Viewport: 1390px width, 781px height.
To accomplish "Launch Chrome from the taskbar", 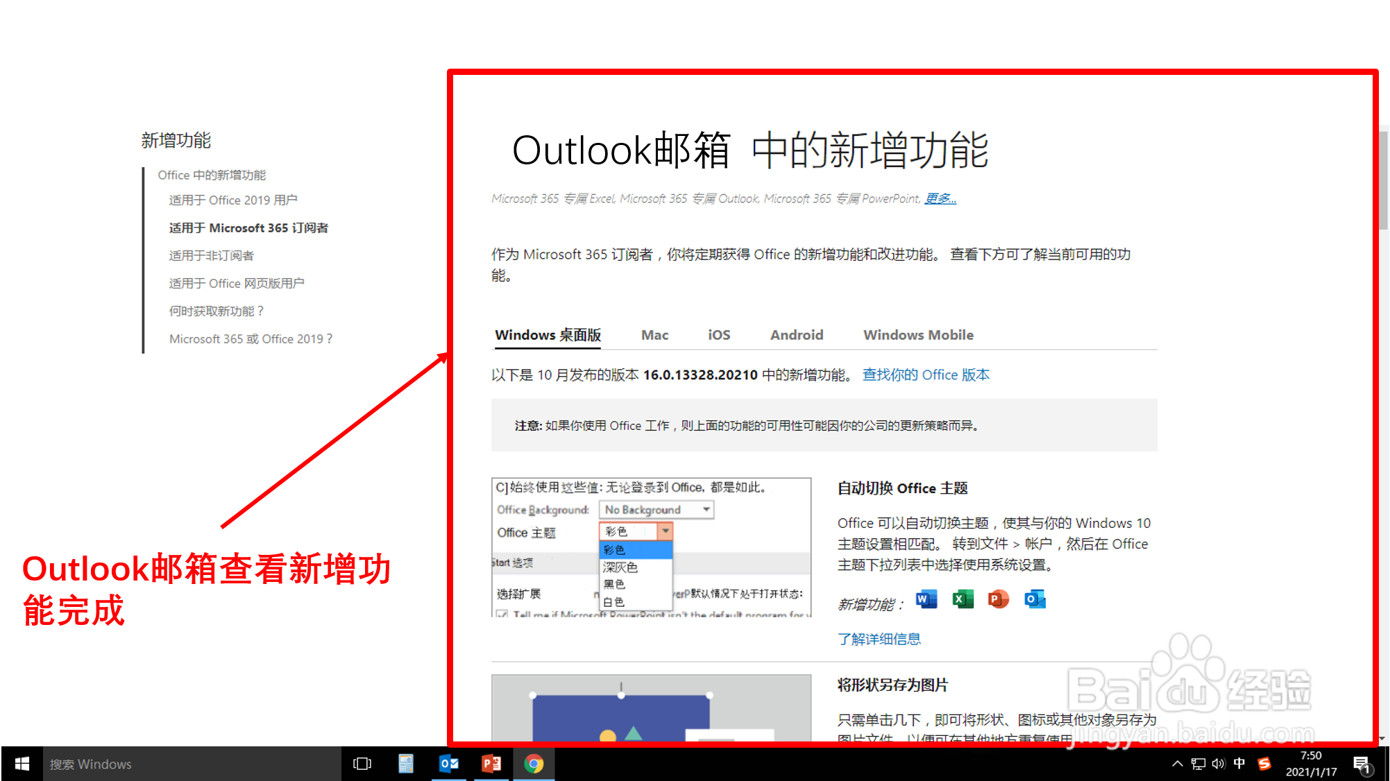I will point(534,764).
